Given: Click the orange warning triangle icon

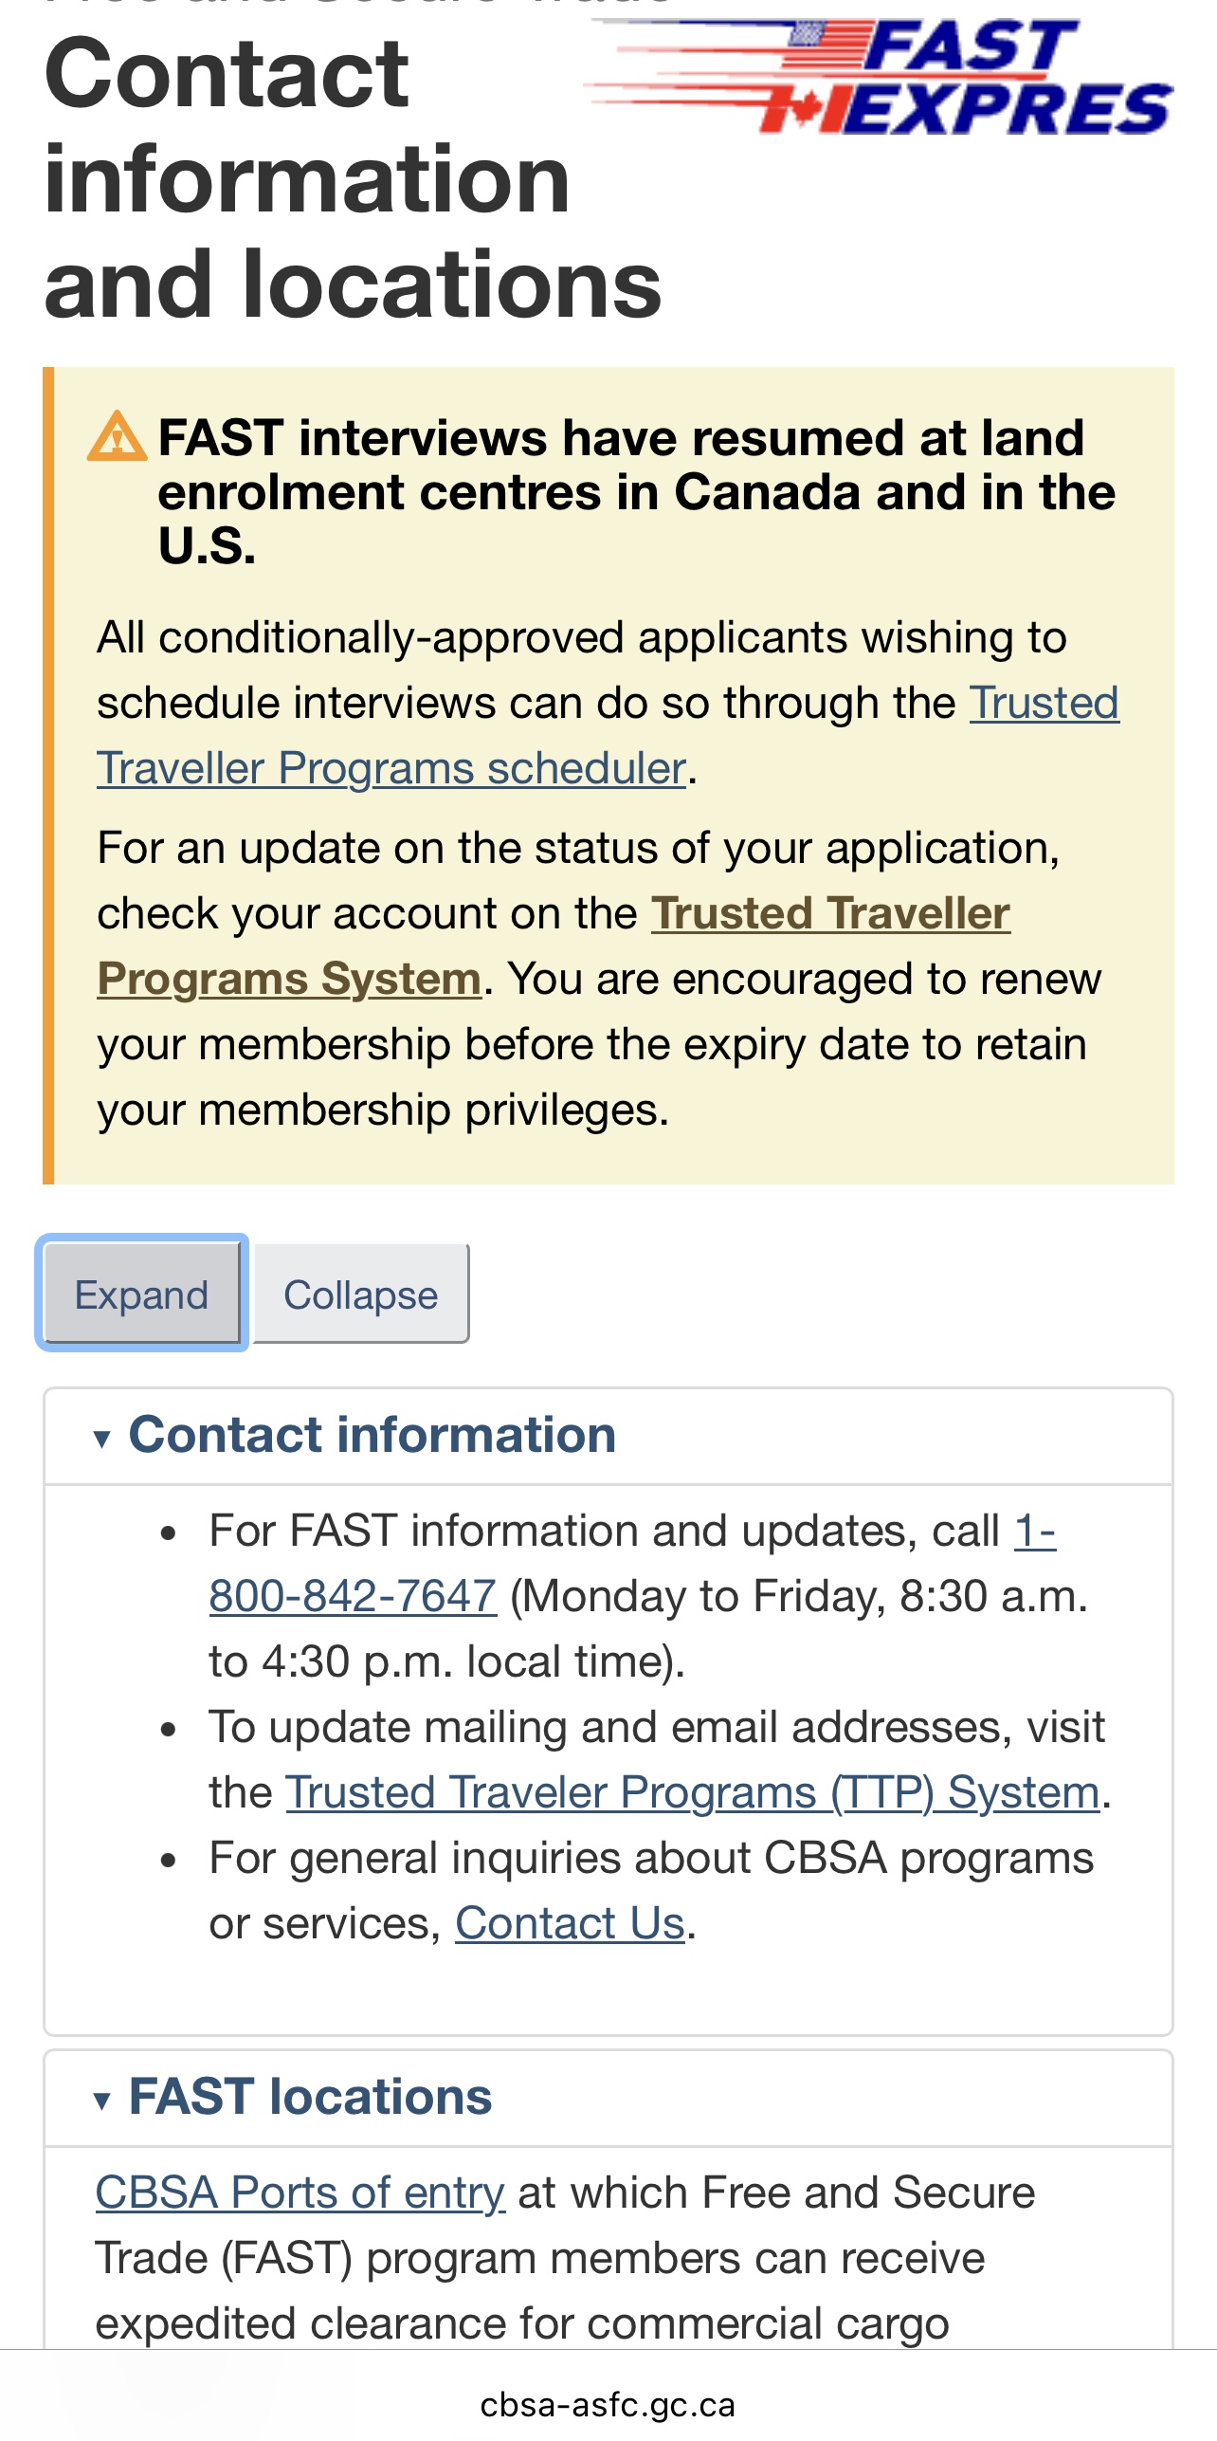Looking at the screenshot, I should pos(118,436).
